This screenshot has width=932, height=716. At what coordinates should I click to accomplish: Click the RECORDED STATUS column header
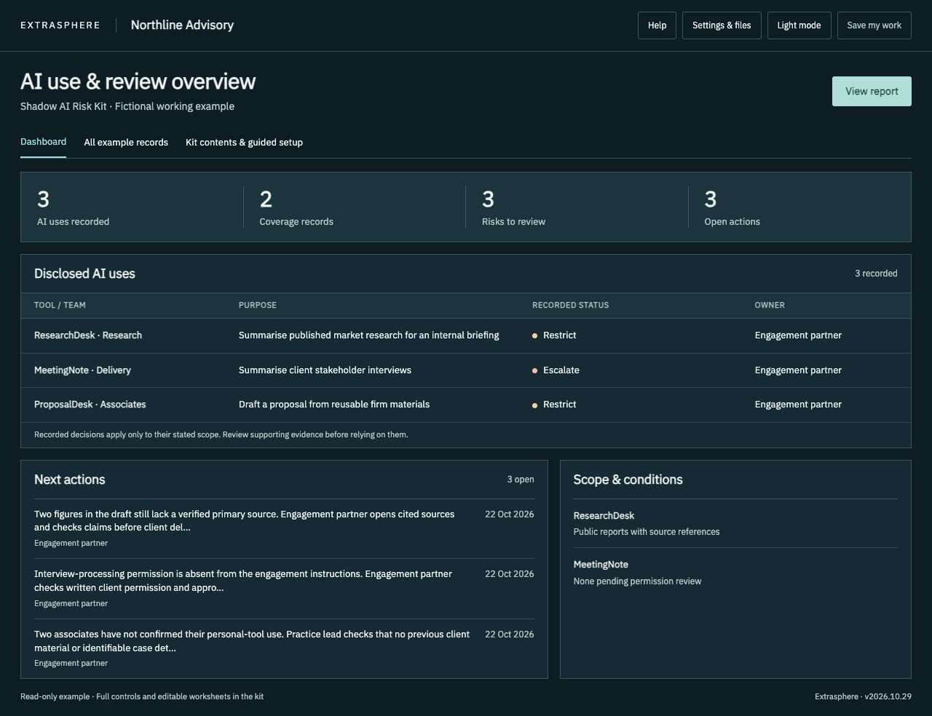point(570,306)
